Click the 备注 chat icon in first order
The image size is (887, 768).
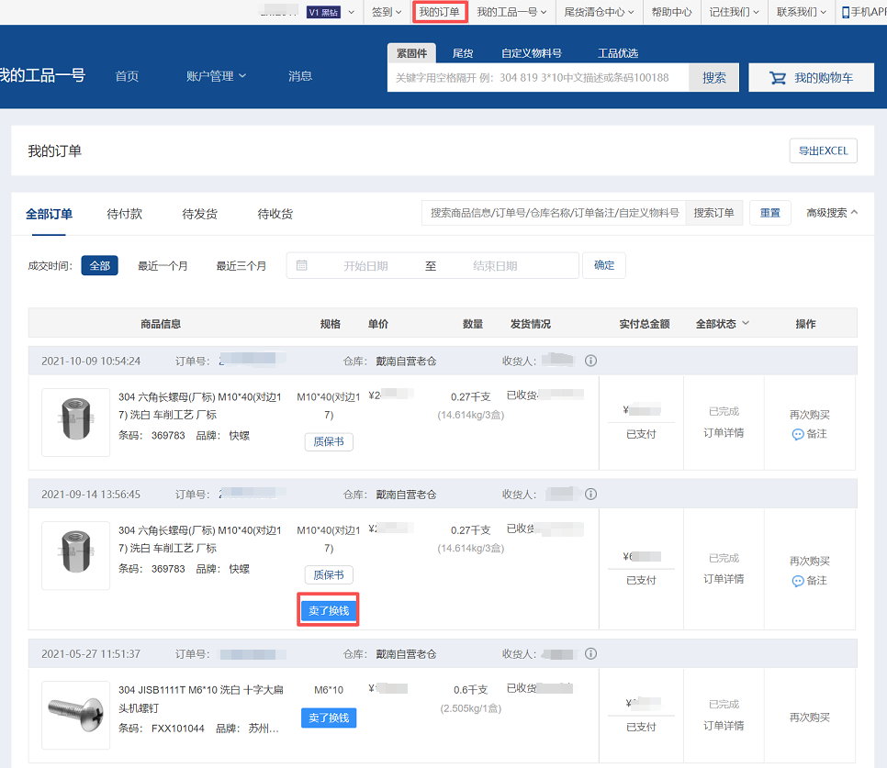pos(797,434)
